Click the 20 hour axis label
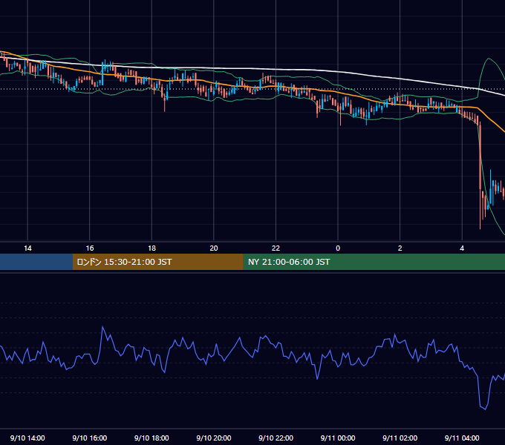The height and width of the screenshot is (445, 505). [x=214, y=248]
